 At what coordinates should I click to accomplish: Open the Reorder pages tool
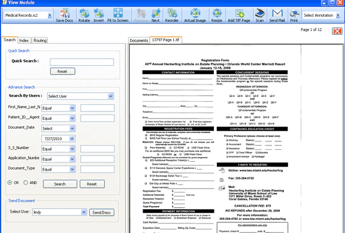(x=172, y=16)
